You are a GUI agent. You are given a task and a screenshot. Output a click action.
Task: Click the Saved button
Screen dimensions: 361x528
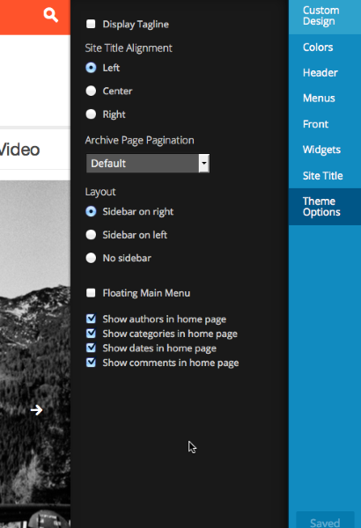[325, 521]
